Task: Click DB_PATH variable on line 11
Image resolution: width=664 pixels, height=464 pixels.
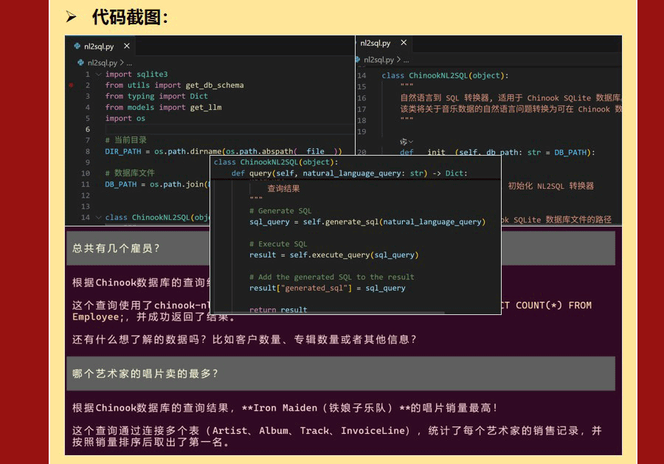Action: [120, 184]
